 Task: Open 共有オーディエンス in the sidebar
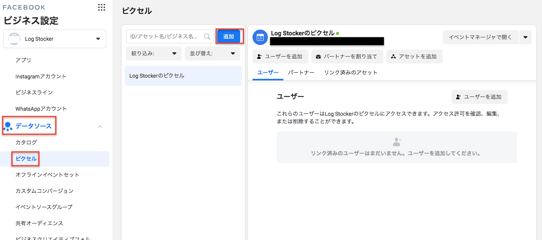click(39, 223)
